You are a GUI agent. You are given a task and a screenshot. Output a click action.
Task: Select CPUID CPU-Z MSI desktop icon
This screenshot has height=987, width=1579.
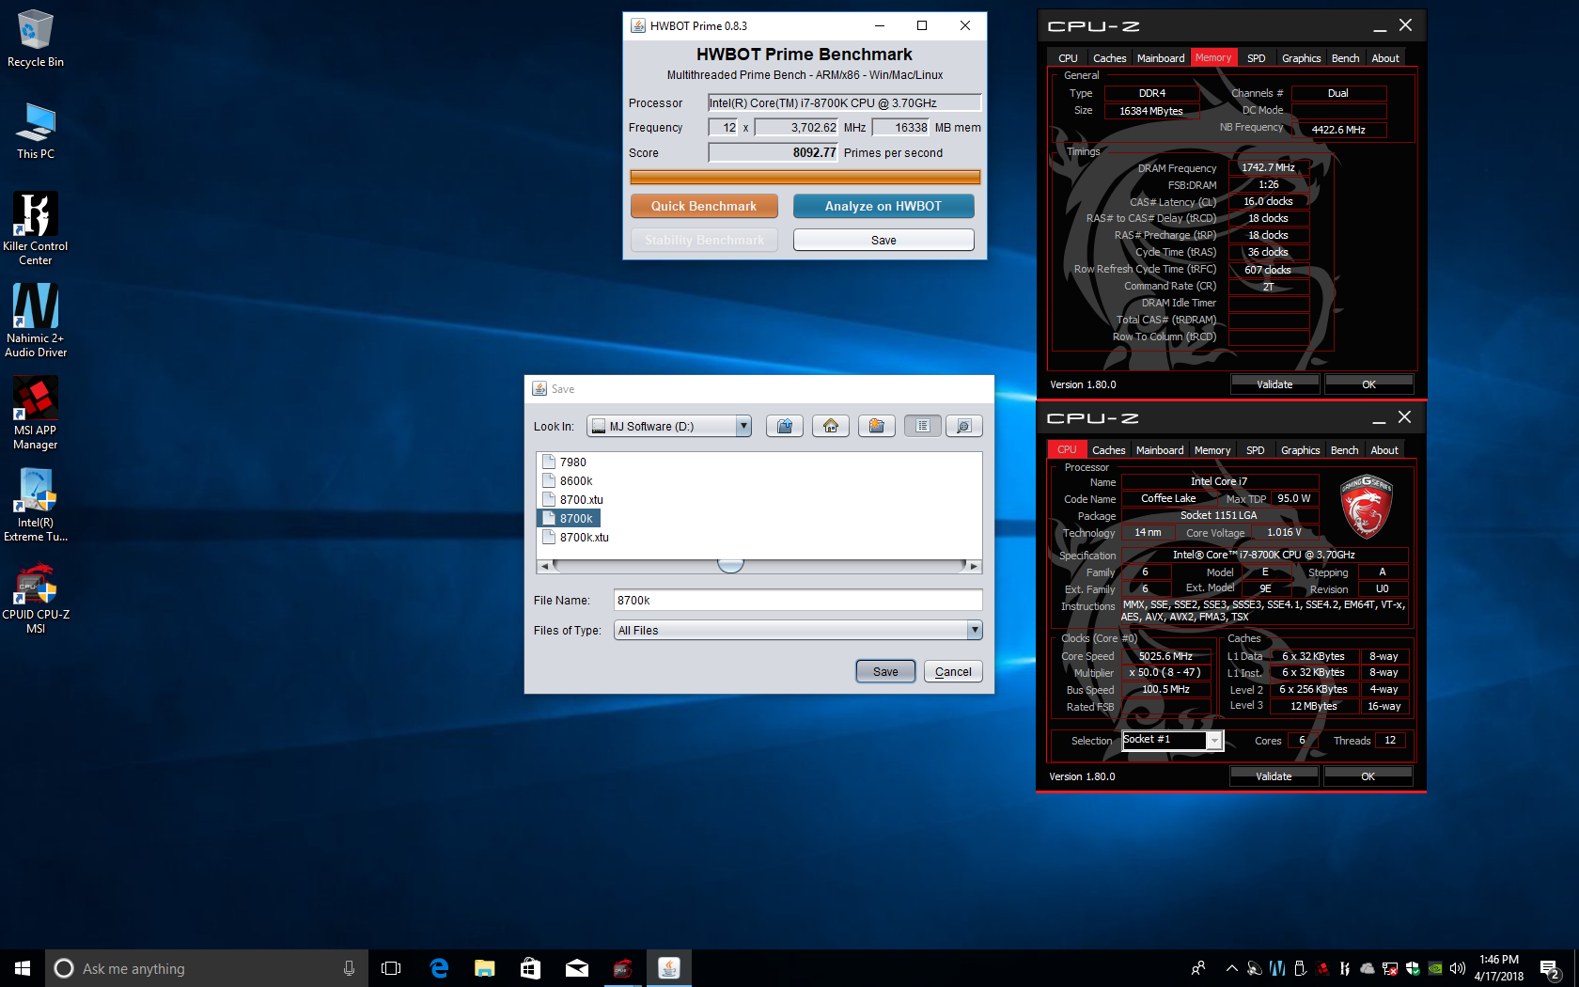click(36, 598)
